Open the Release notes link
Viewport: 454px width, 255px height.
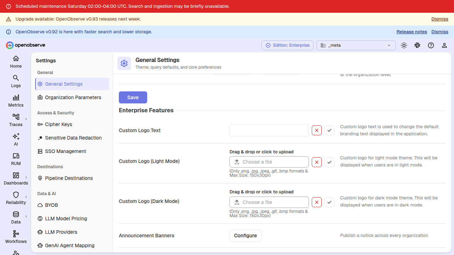point(412,32)
